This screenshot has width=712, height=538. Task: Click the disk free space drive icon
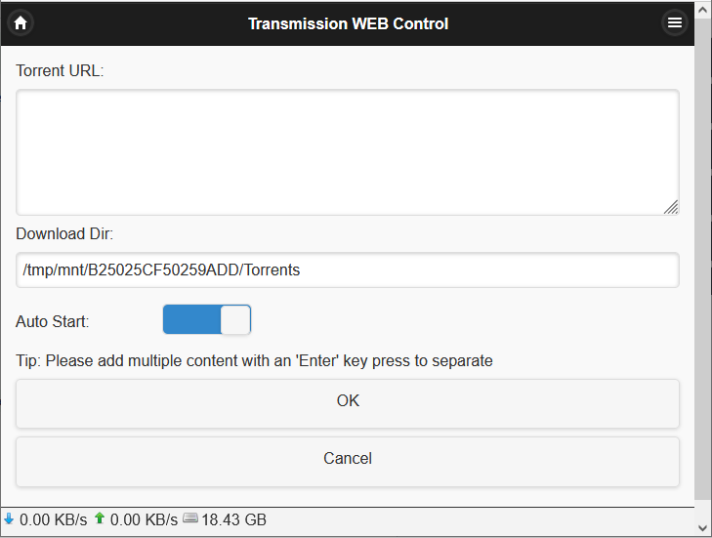click(190, 518)
